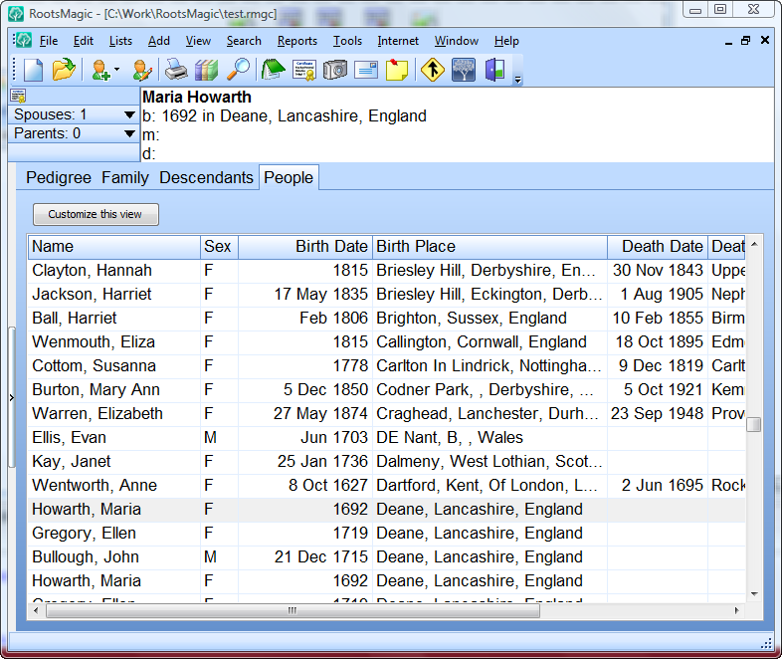Select the Jackson, Harriet row
Viewport: 782px width, 659px height.
pos(386,295)
